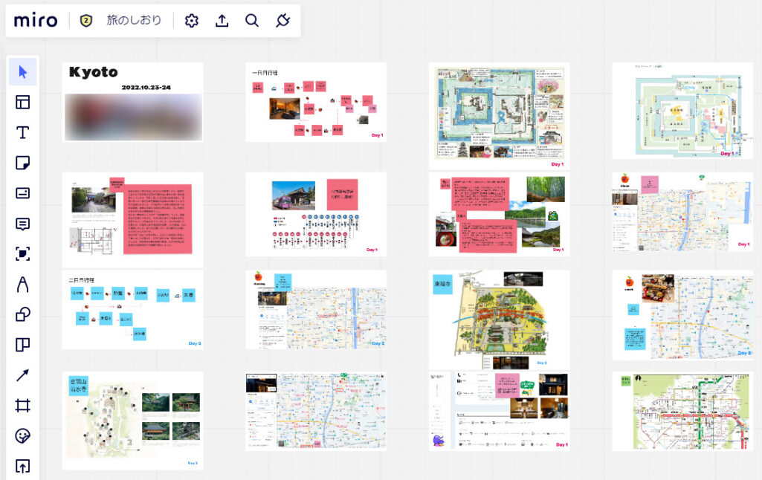Select the tram photo timetable frame
762x480 pixels.
click(316, 214)
